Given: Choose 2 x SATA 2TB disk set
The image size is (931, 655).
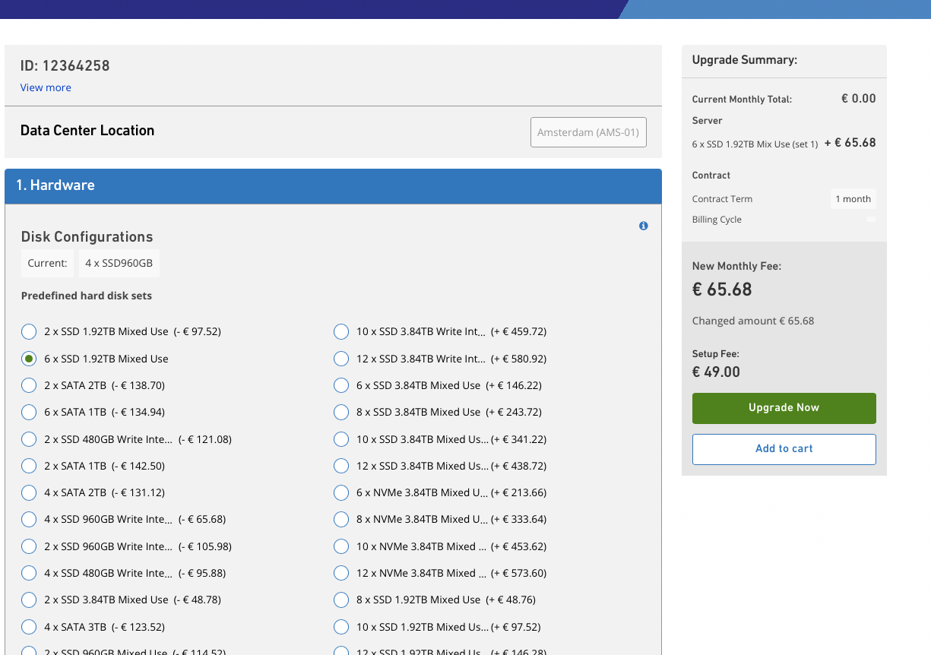Looking at the screenshot, I should tap(29, 385).
